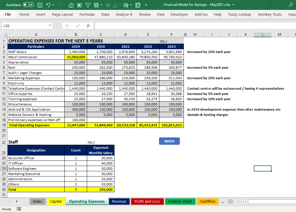Click the Software Engineer cell
Viewport: 296px width, 212px height.
(x=36, y=169)
